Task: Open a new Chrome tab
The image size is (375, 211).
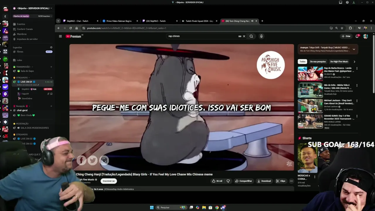Action: tap(262, 21)
